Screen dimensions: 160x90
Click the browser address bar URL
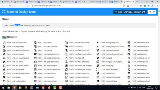tap(47, 5)
